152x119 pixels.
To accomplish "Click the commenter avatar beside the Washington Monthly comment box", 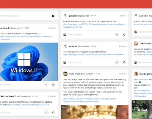I will tap(65, 62).
